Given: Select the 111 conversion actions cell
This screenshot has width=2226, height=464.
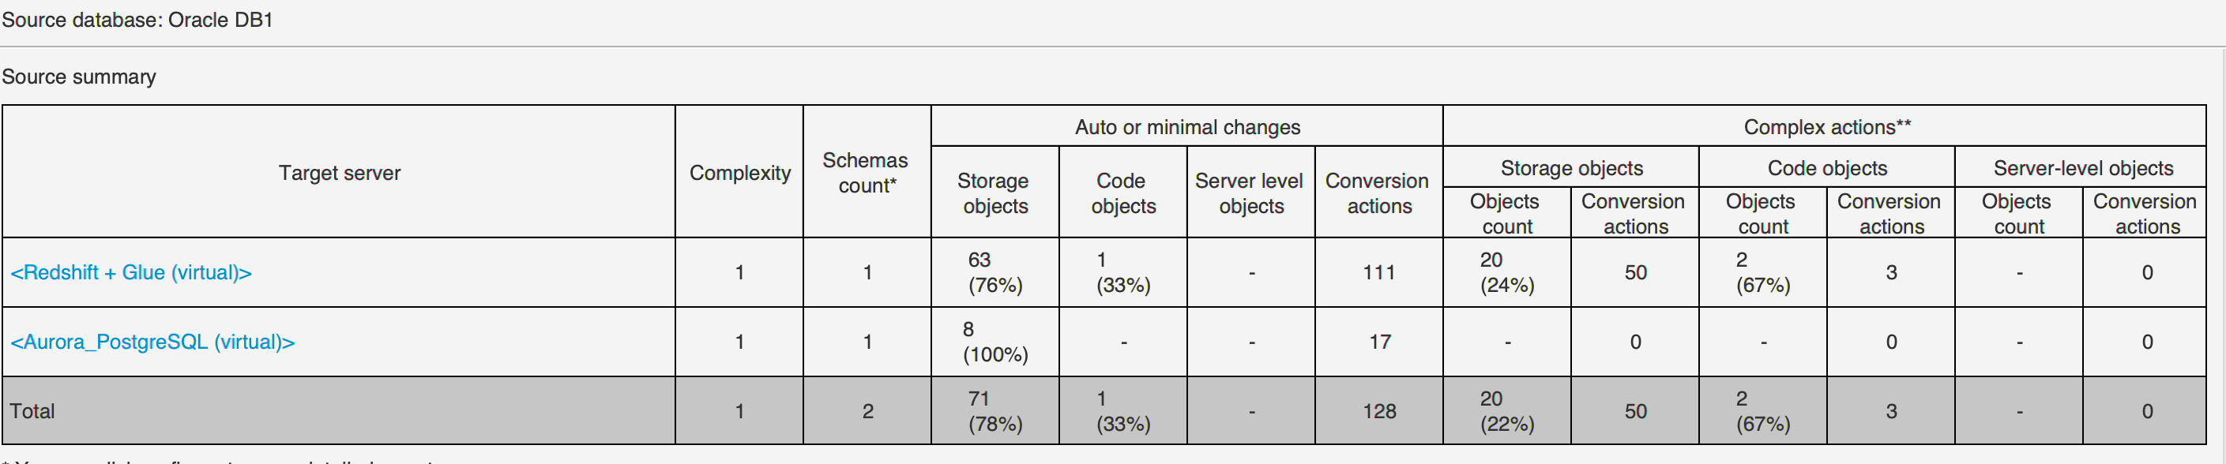Looking at the screenshot, I should tap(1378, 272).
